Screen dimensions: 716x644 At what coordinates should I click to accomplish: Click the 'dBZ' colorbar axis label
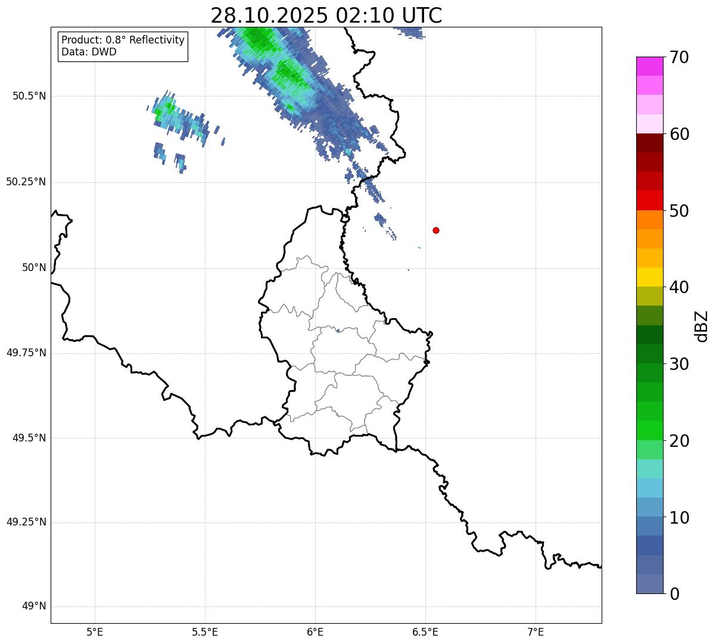coord(702,326)
